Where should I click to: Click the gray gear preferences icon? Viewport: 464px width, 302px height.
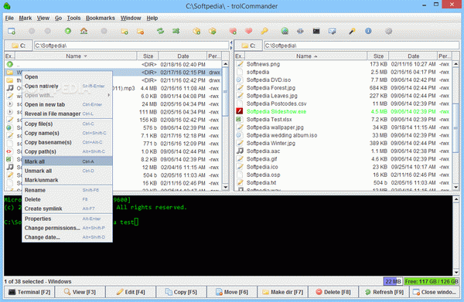click(x=388, y=31)
